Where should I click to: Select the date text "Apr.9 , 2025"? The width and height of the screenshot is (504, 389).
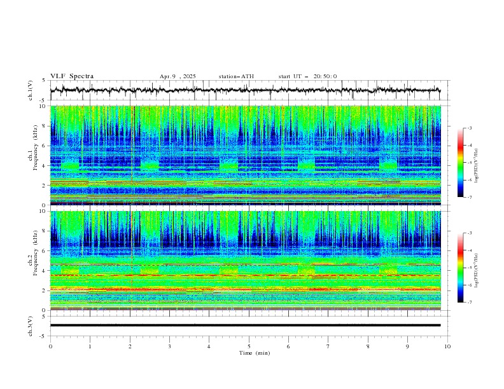coord(178,76)
